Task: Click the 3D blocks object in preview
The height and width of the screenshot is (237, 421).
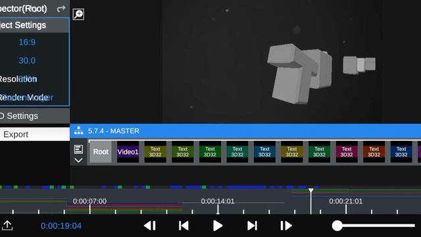Action: (x=299, y=73)
